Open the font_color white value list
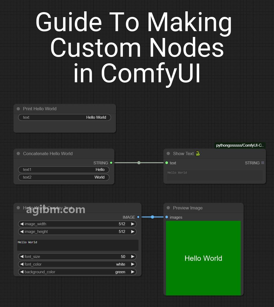The width and height of the screenshot is (274, 307). tap(121, 264)
